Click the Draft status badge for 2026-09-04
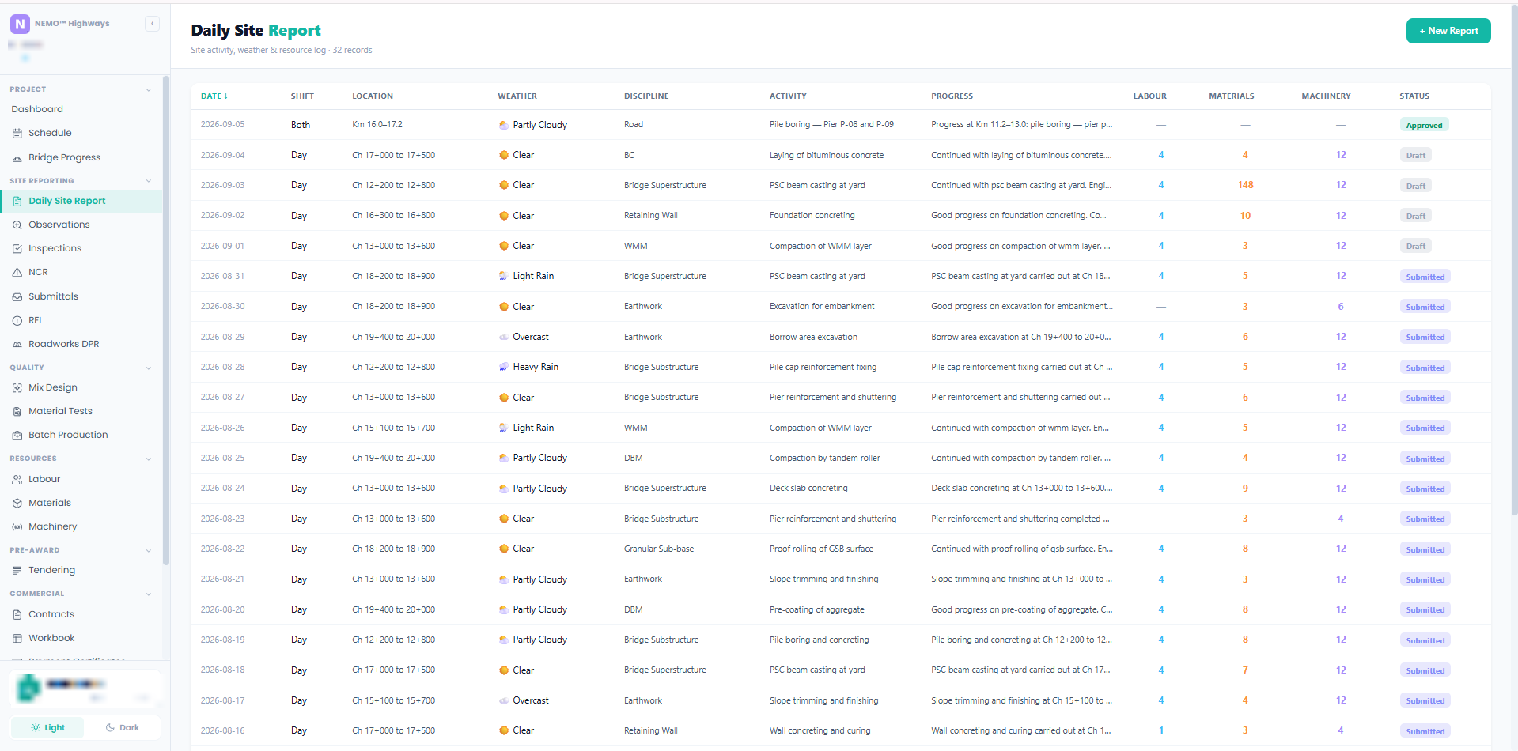This screenshot has height=751, width=1518. (1415, 156)
